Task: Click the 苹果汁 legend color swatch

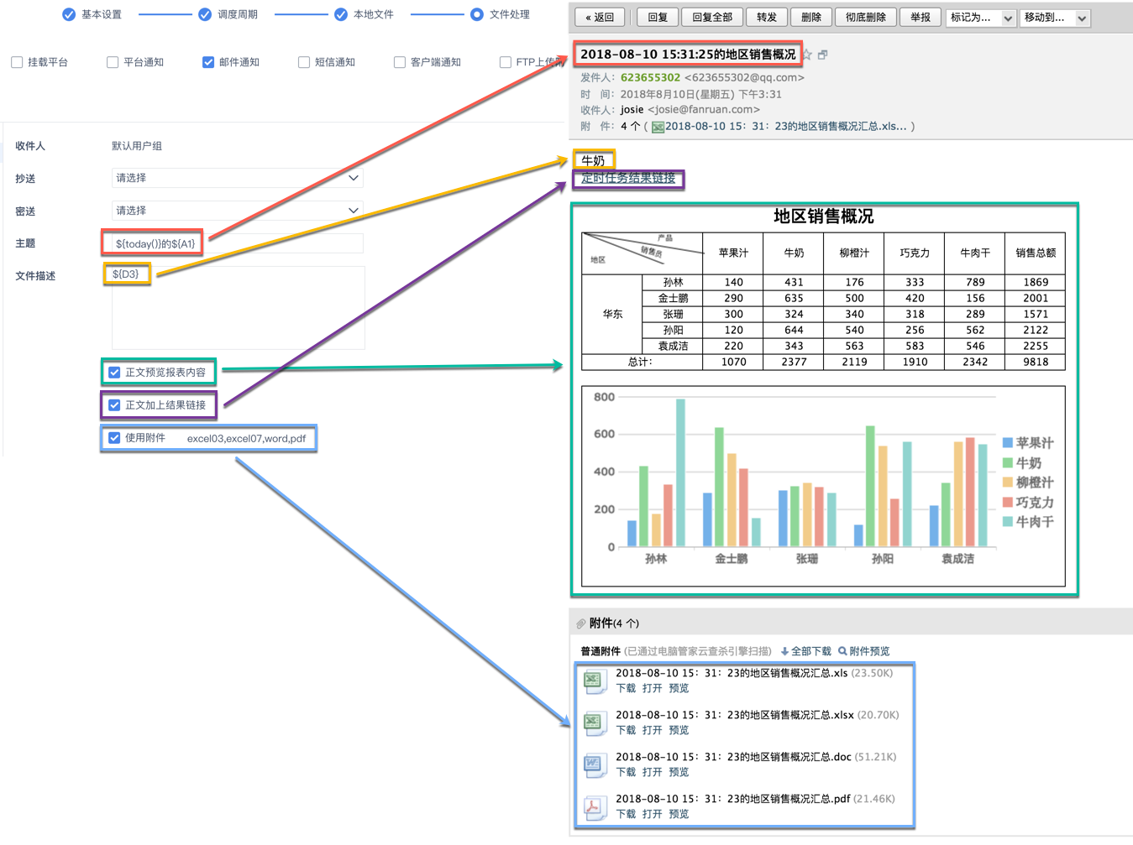Action: coord(1008,443)
